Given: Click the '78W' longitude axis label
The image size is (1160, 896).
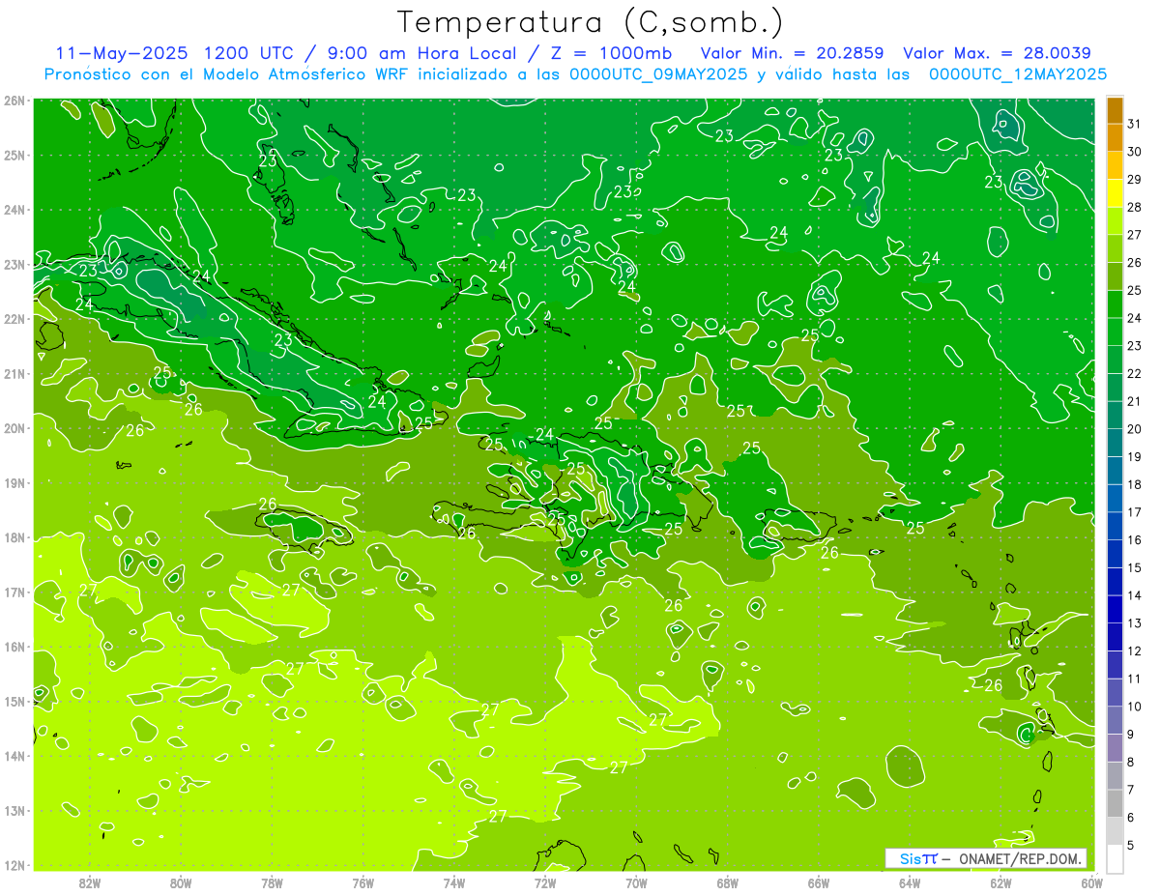Looking at the screenshot, I should coord(272,882).
